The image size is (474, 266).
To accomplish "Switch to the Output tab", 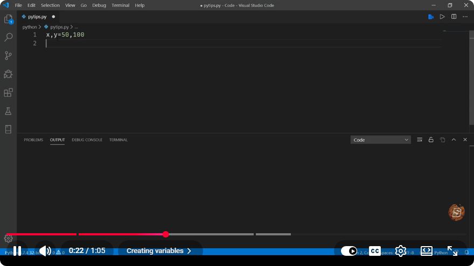I will [x=57, y=140].
